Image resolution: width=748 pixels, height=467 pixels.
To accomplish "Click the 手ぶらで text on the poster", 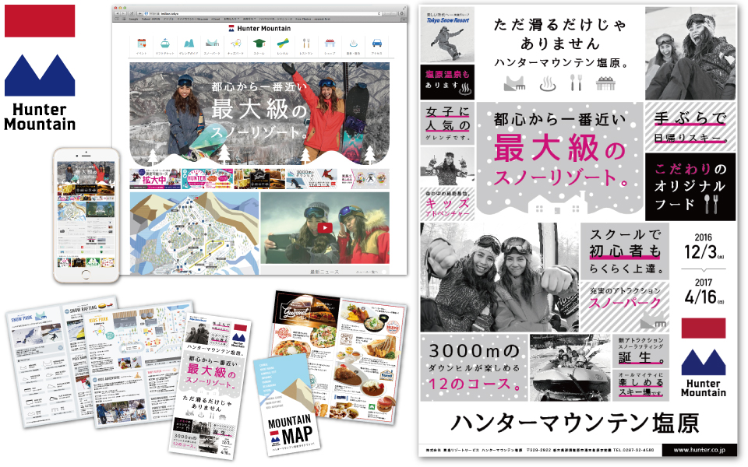I will [x=690, y=118].
